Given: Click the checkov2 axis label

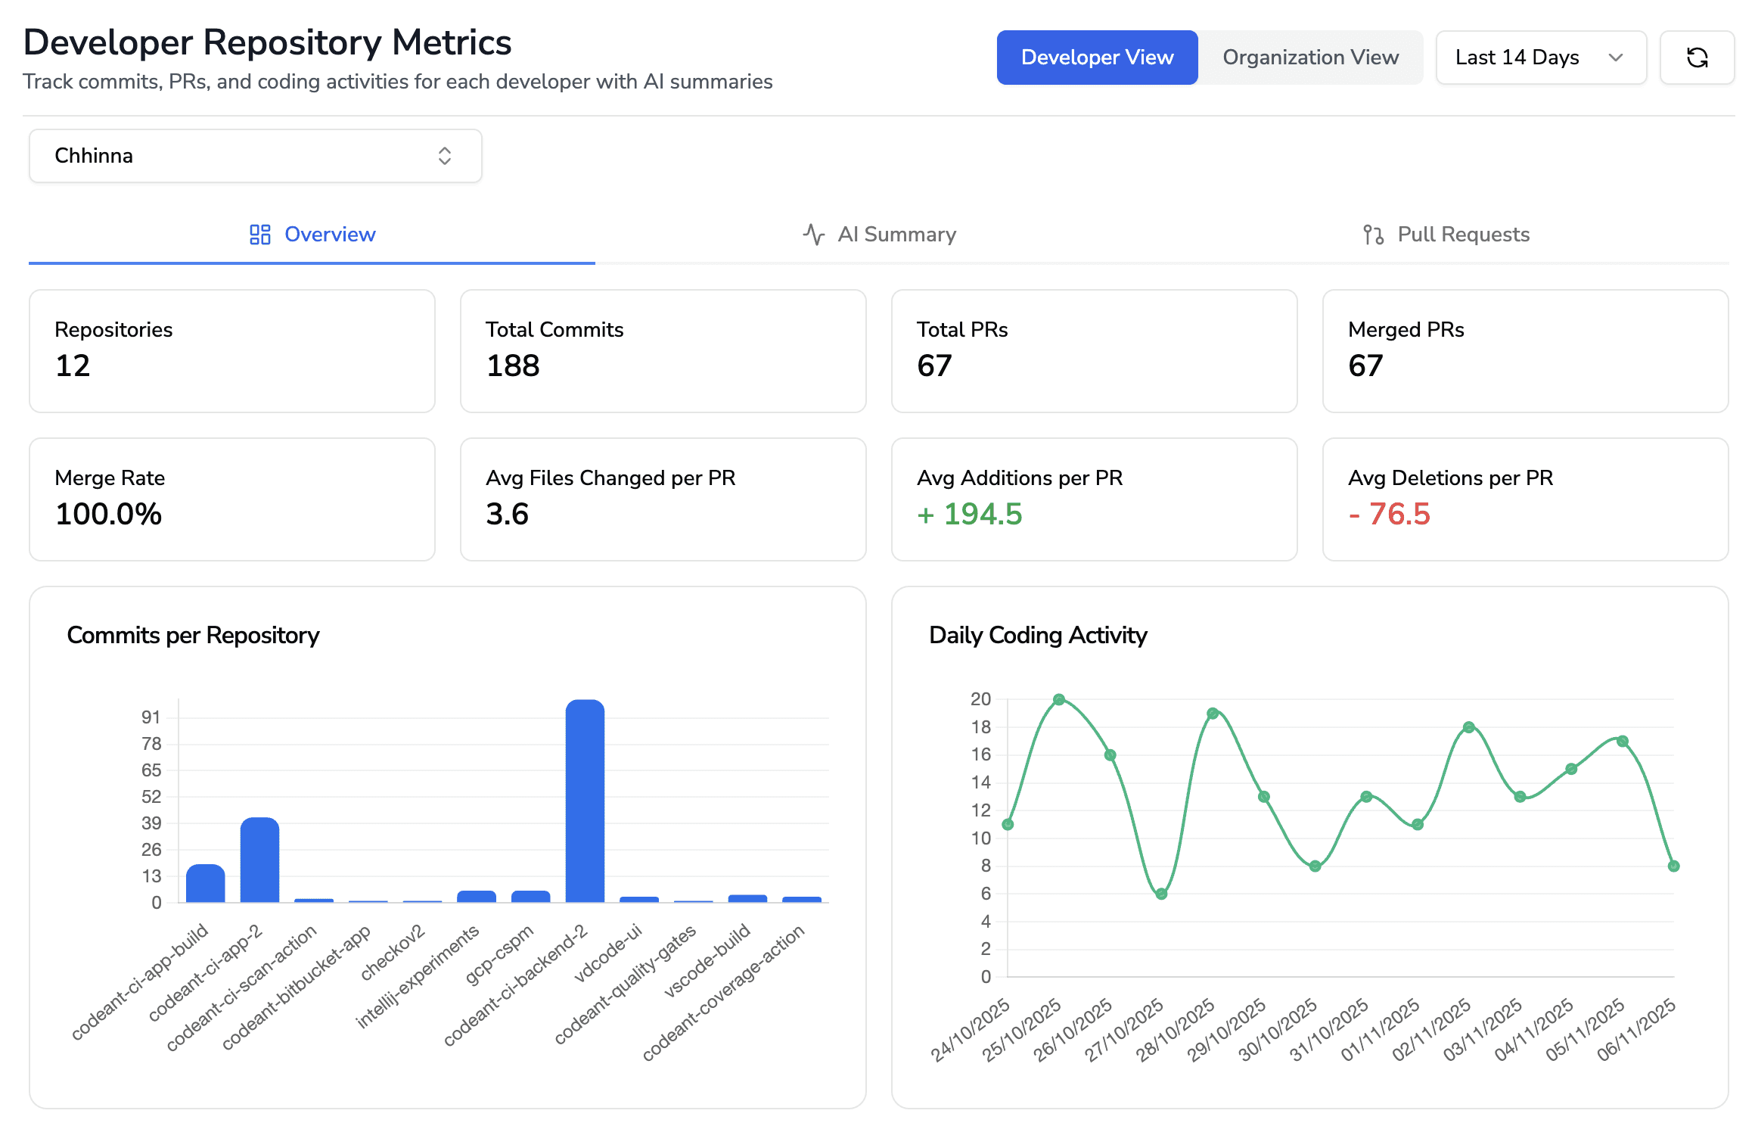Looking at the screenshot, I should pyautogui.click(x=393, y=952).
